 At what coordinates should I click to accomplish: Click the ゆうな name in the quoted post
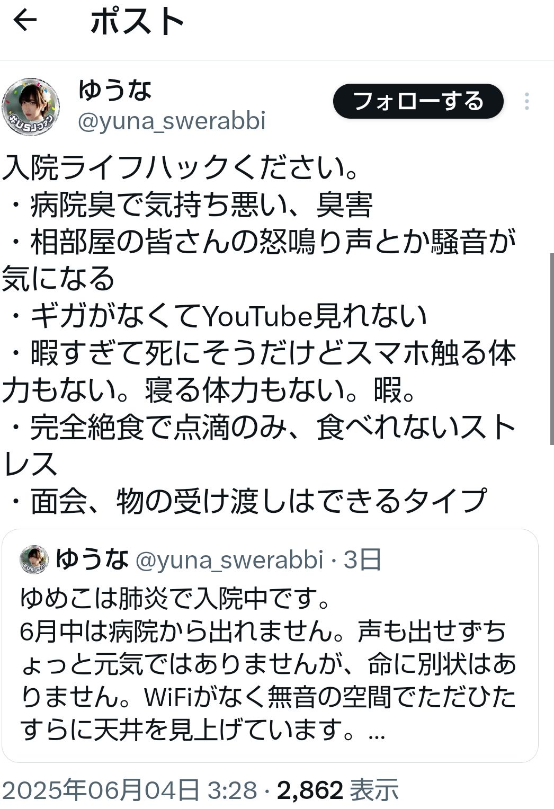pyautogui.click(x=92, y=559)
